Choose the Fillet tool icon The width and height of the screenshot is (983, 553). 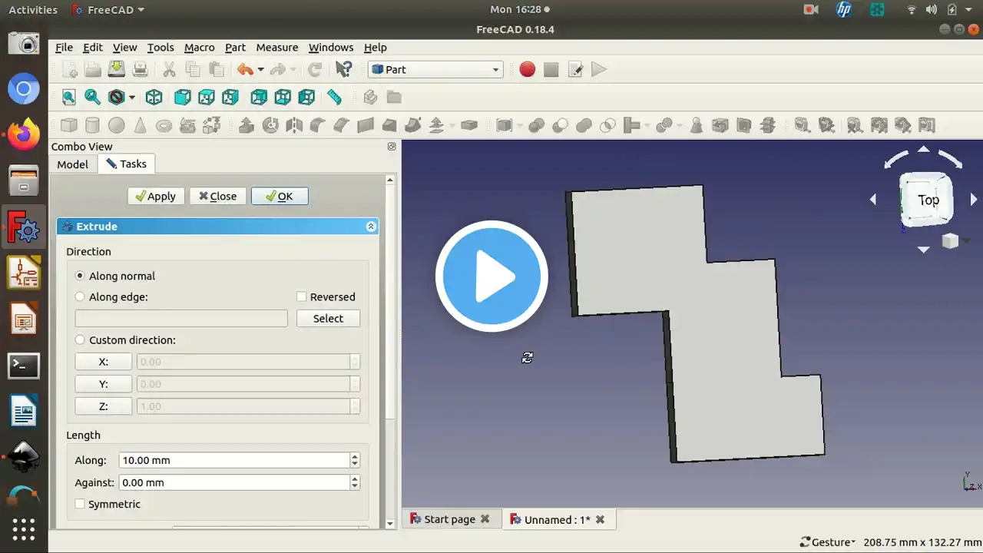(318, 125)
